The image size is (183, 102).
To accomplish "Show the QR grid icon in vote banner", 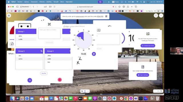I will pos(106,16).
